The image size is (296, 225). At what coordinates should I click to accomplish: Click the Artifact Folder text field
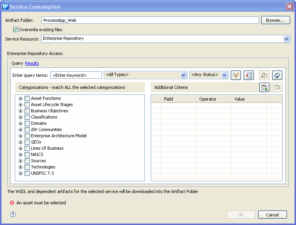[150, 20]
